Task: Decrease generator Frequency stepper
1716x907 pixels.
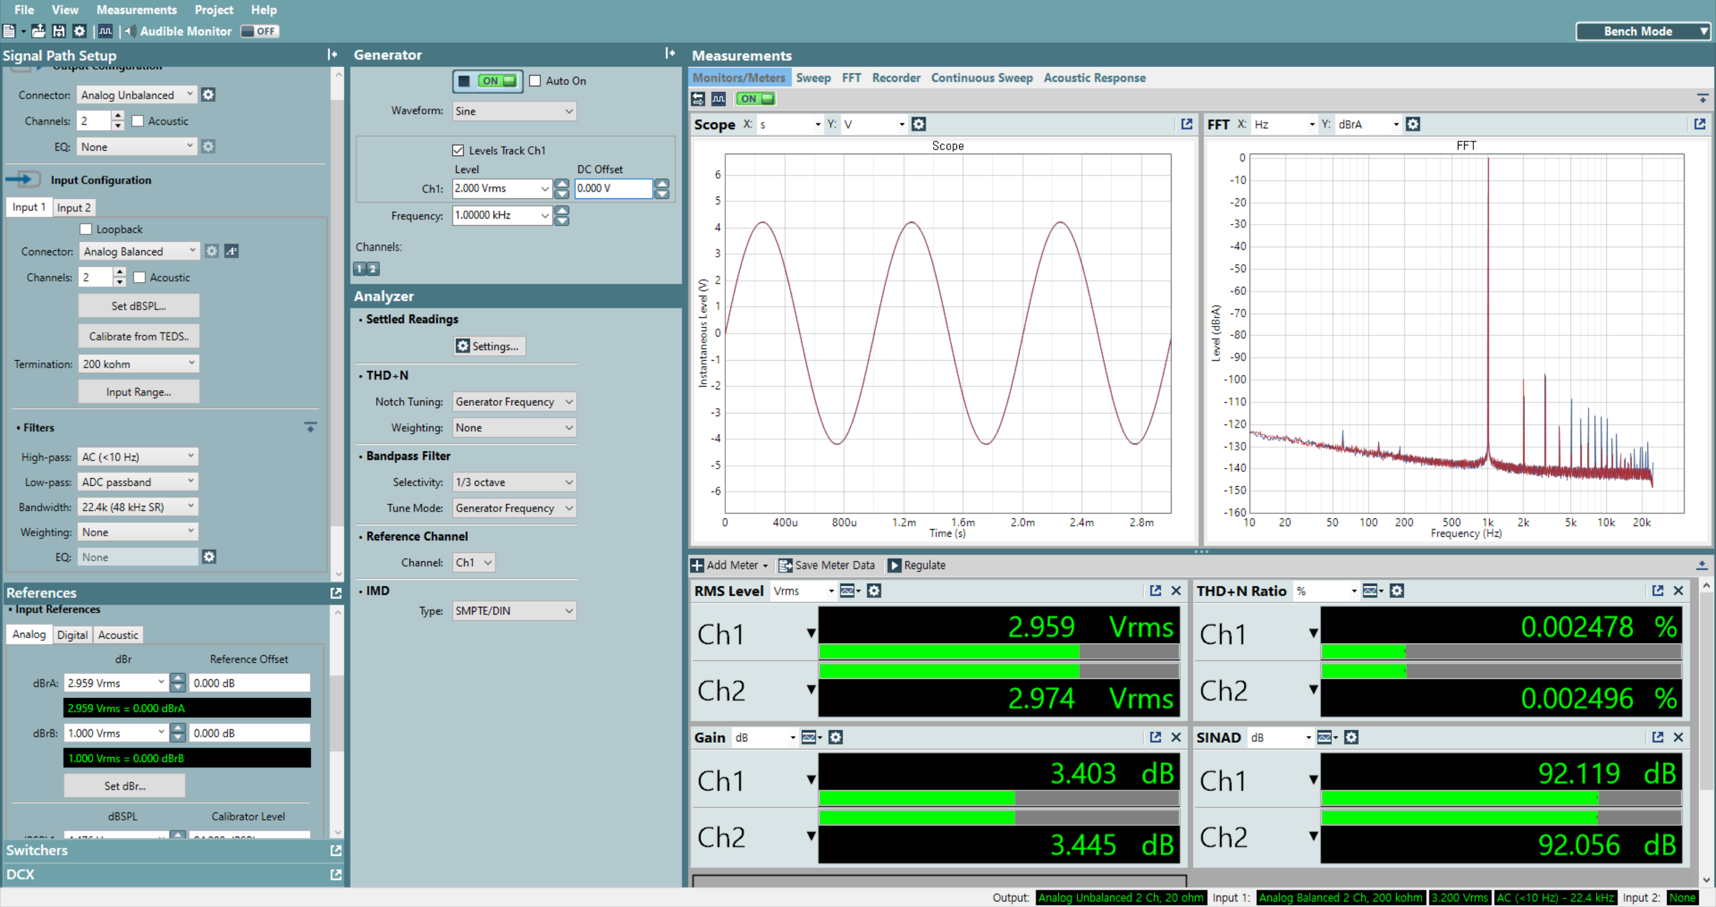Action: point(562,221)
